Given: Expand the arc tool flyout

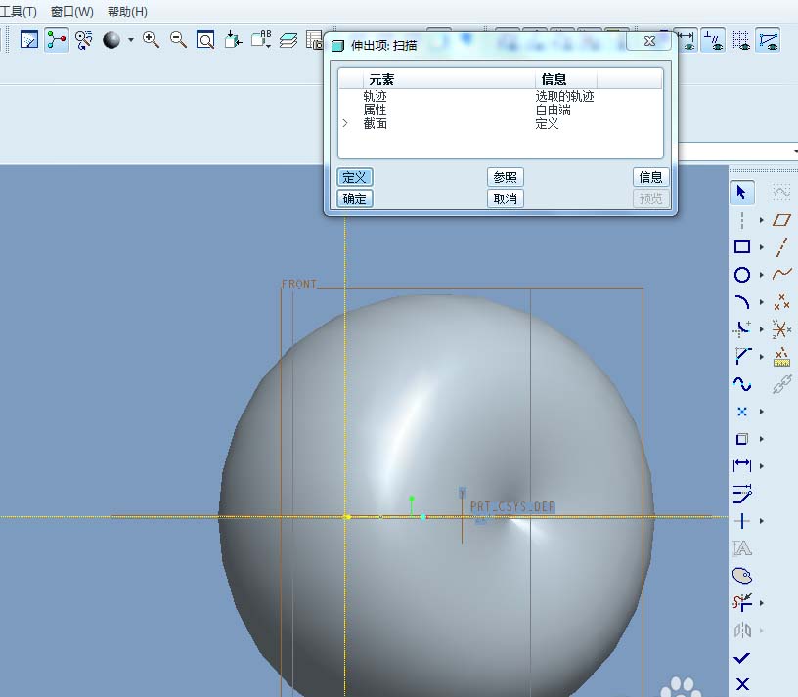Looking at the screenshot, I should [762, 302].
